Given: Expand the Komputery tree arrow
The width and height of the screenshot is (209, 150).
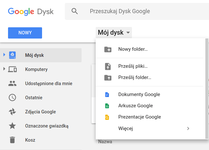Looking at the screenshot, I should click(4, 69).
